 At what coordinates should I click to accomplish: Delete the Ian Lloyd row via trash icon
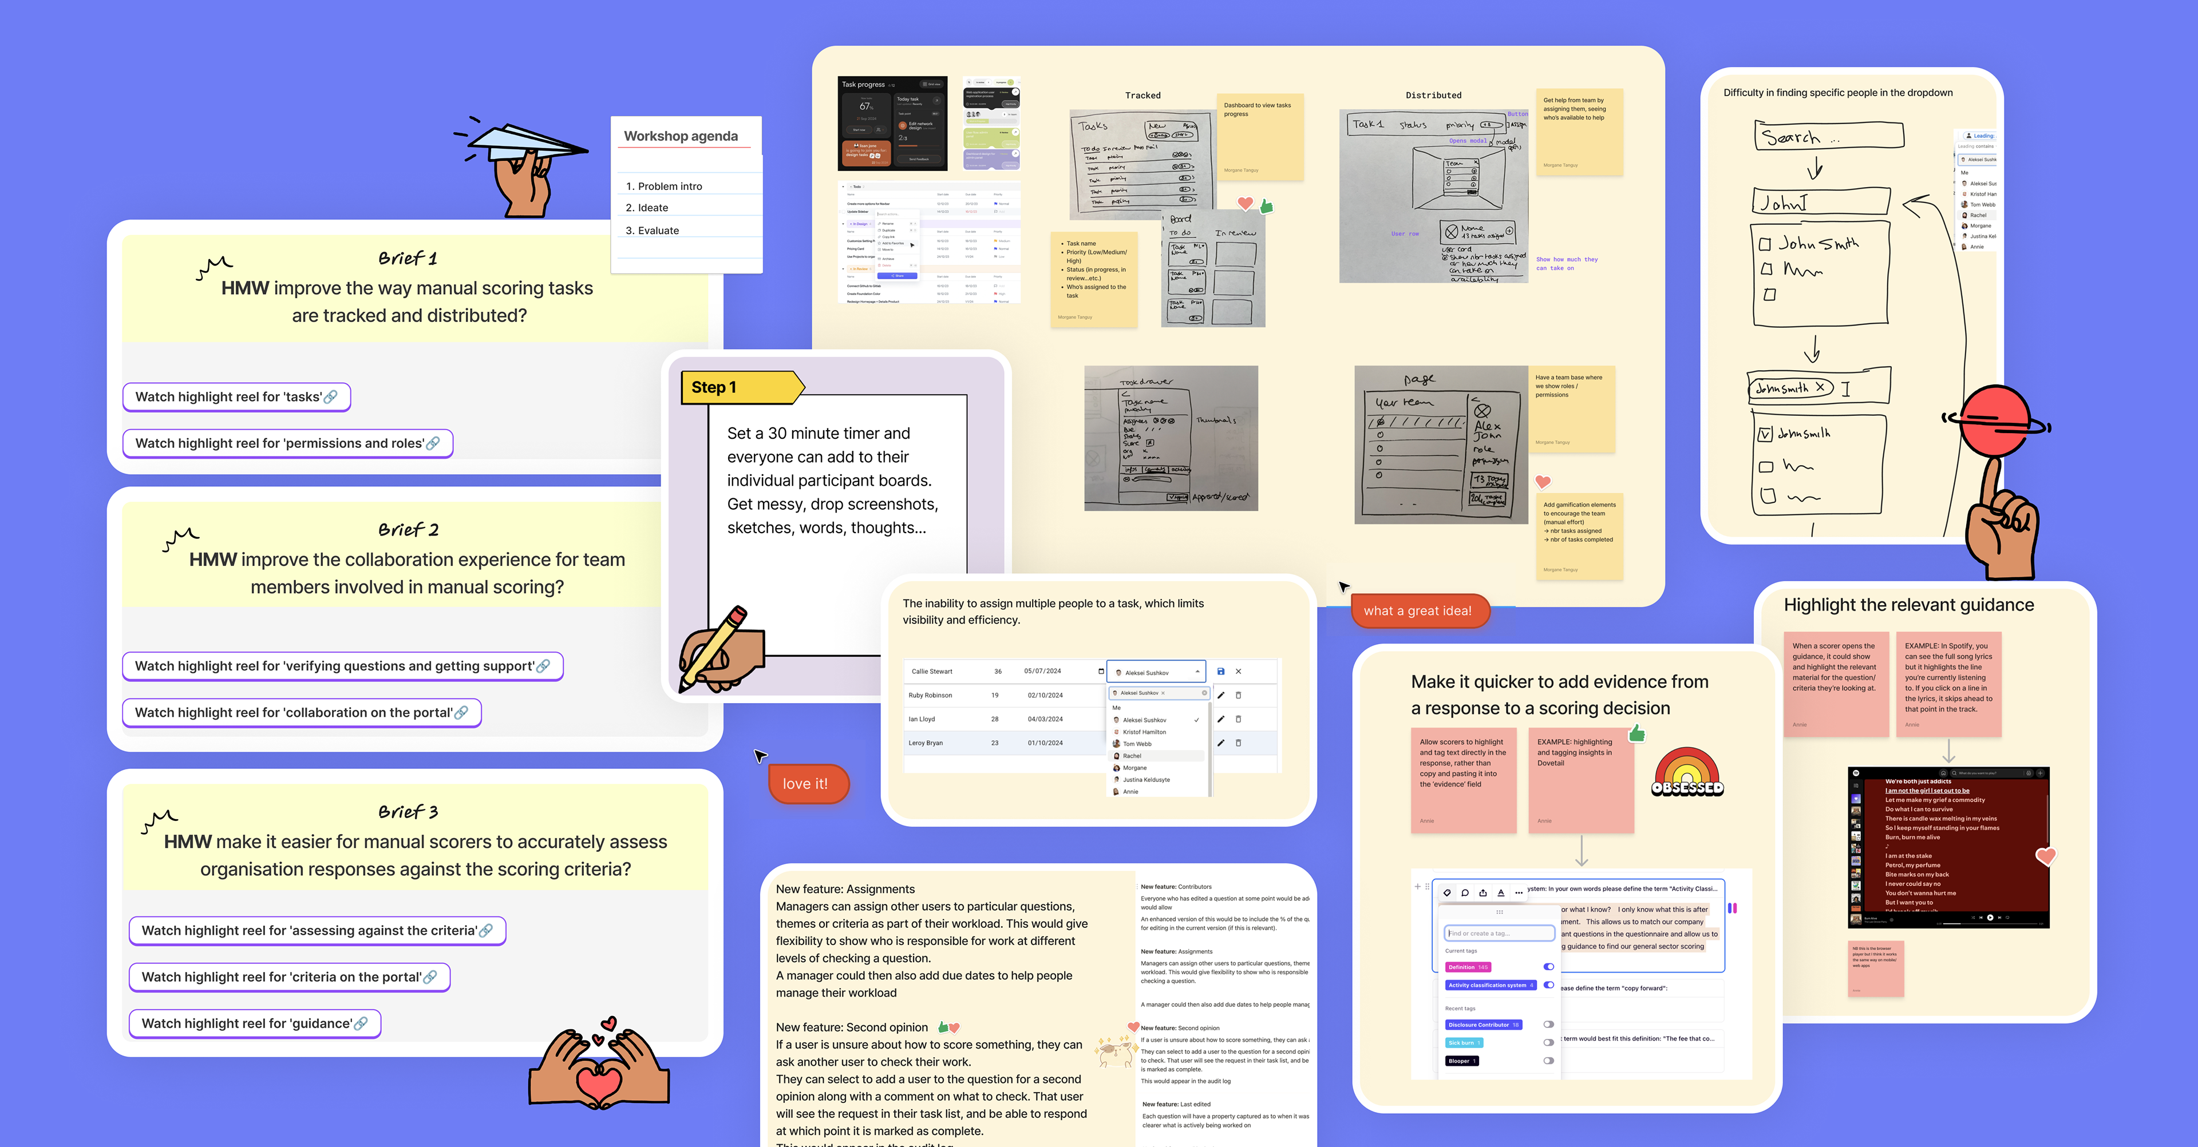tap(1239, 719)
